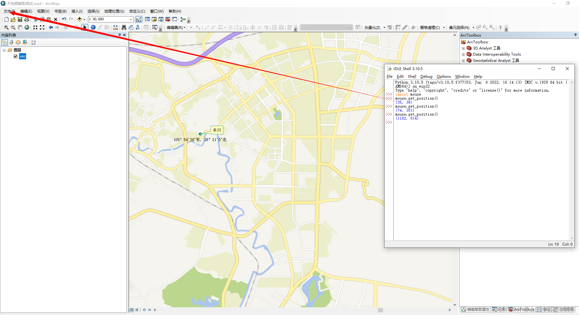
Task: Select the Measure ruler tool
Action: click(x=115, y=27)
